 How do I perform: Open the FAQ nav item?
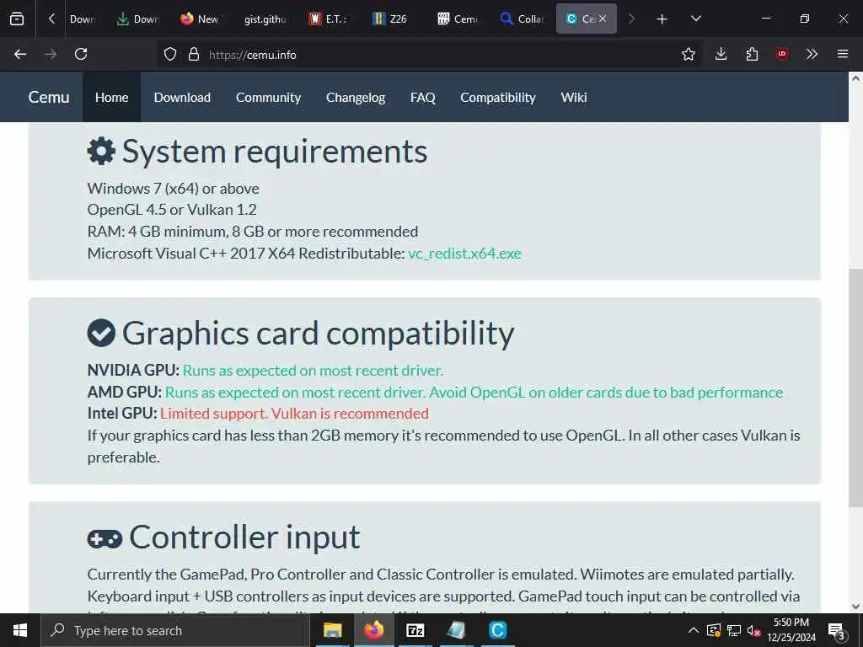click(423, 98)
